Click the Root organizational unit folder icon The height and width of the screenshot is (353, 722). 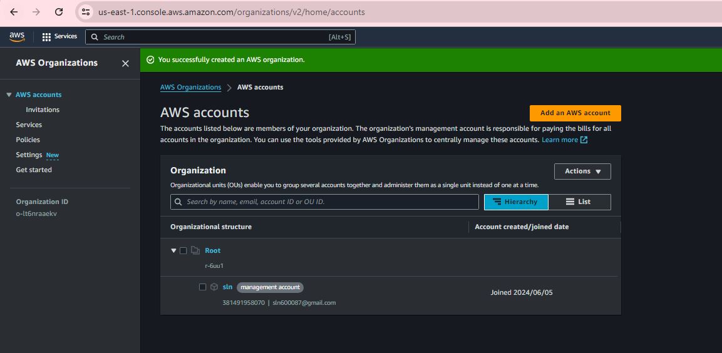pos(195,250)
